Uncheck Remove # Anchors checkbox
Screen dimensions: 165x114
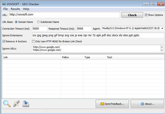click(4, 42)
